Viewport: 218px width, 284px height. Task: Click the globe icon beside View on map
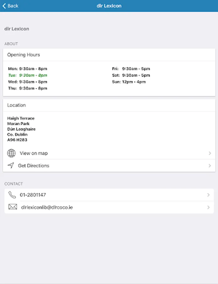11,153
